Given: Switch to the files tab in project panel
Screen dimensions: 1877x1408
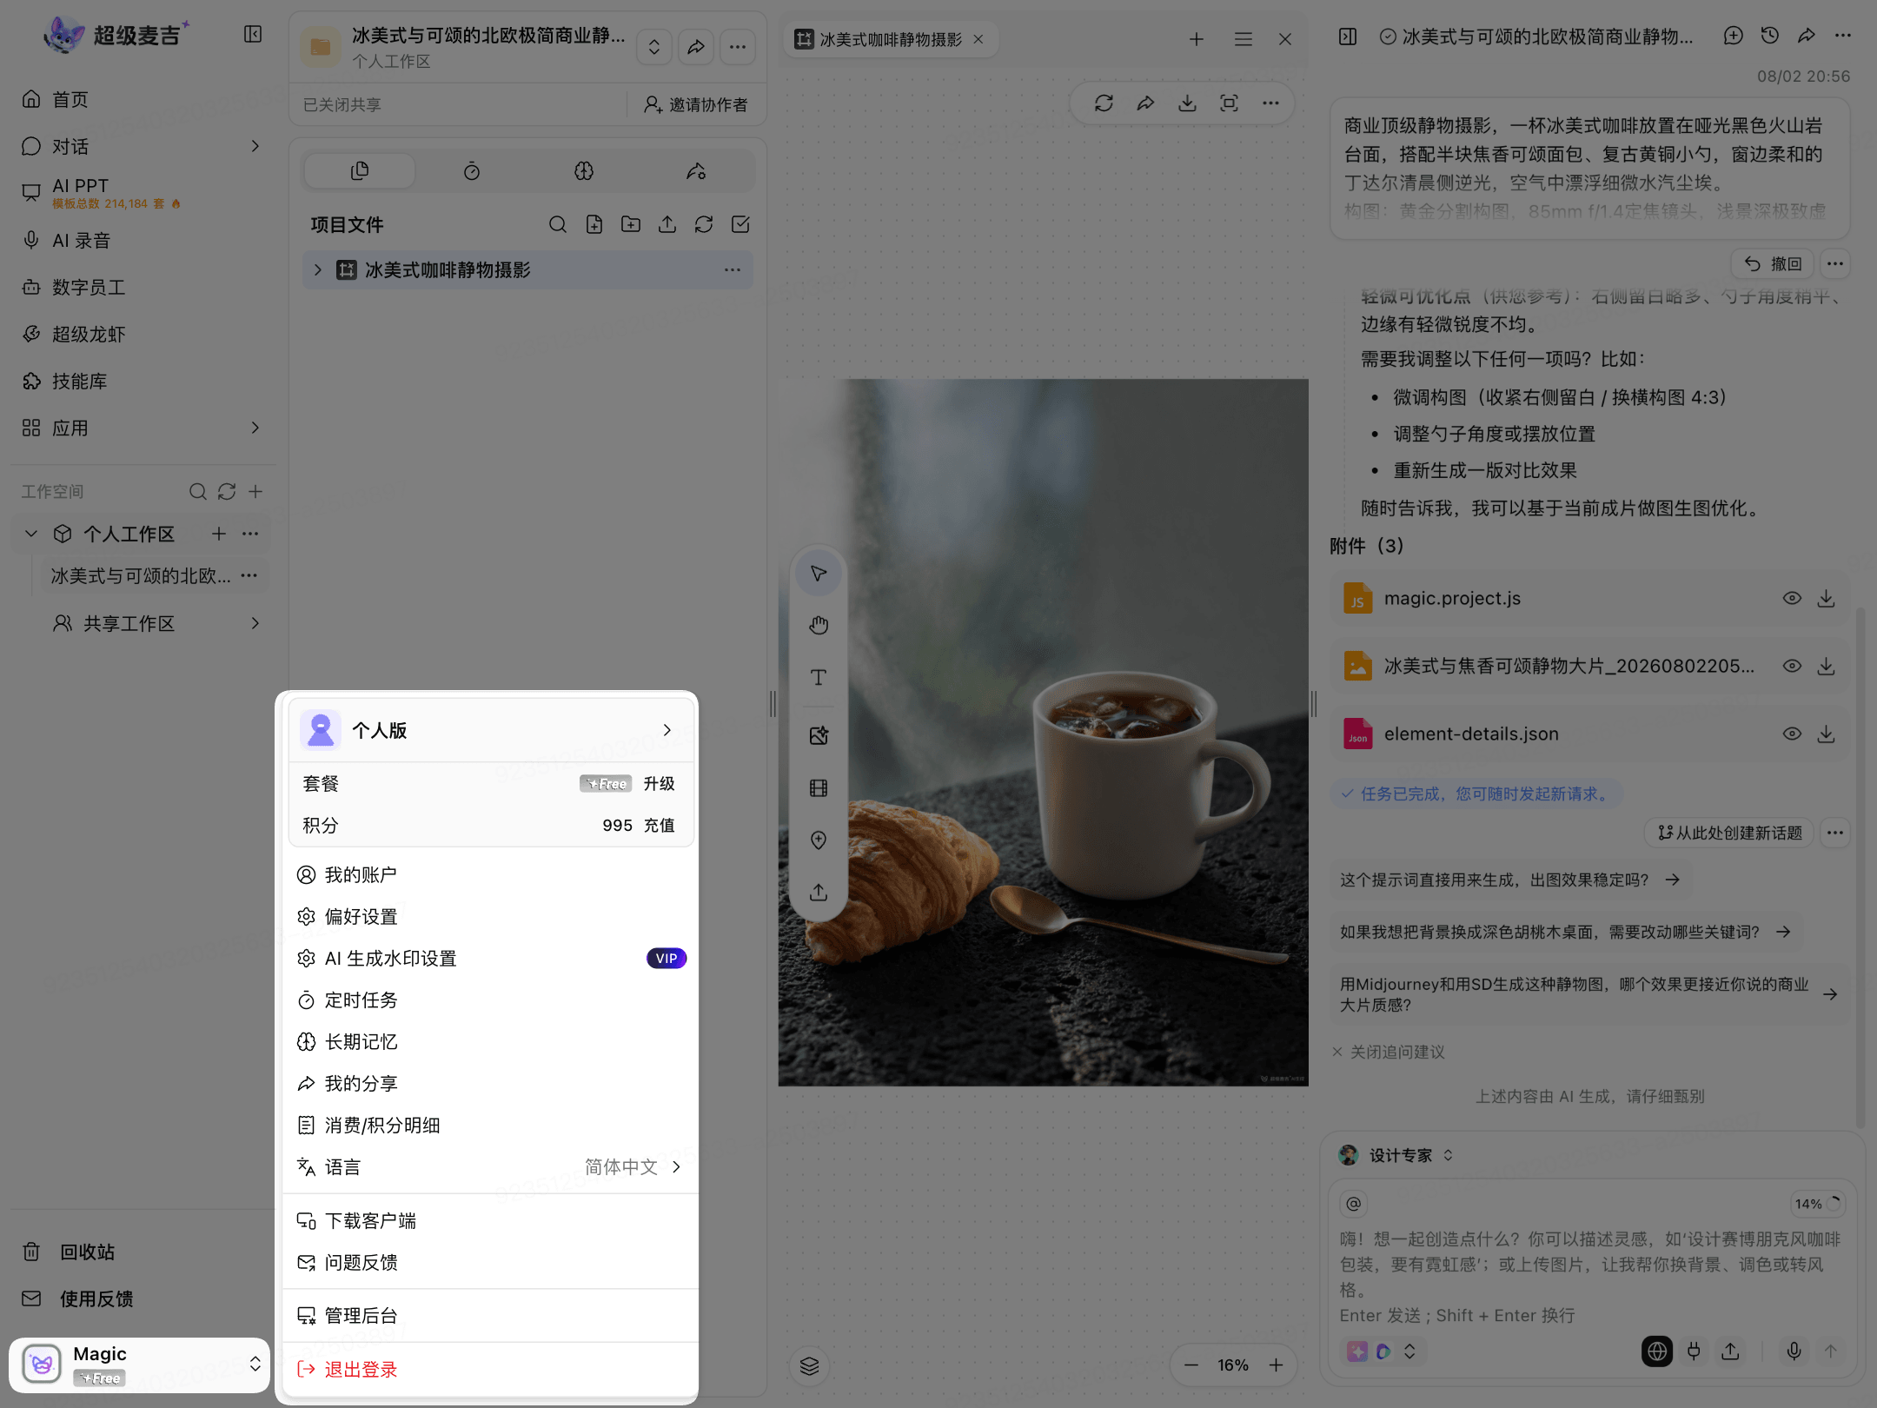Looking at the screenshot, I should coord(360,171).
